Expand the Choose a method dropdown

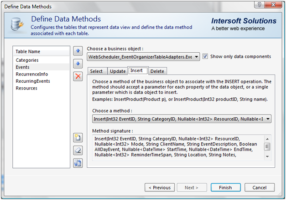pyautogui.click(x=268, y=119)
